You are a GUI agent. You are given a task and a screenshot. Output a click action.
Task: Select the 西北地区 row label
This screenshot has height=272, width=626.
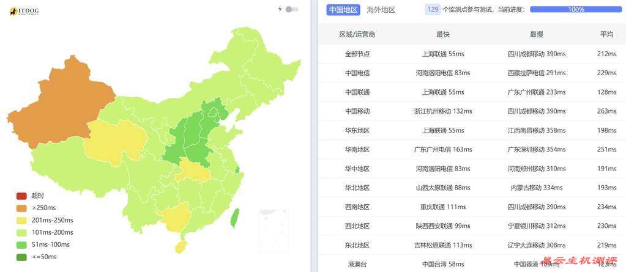pyautogui.click(x=357, y=226)
